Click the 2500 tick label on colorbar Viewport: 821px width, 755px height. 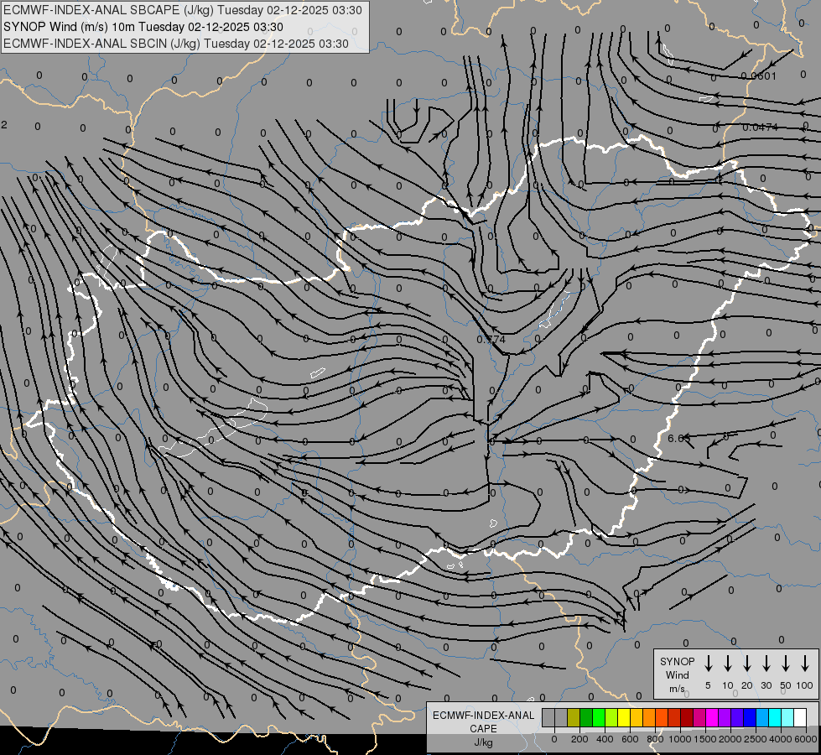(x=755, y=739)
